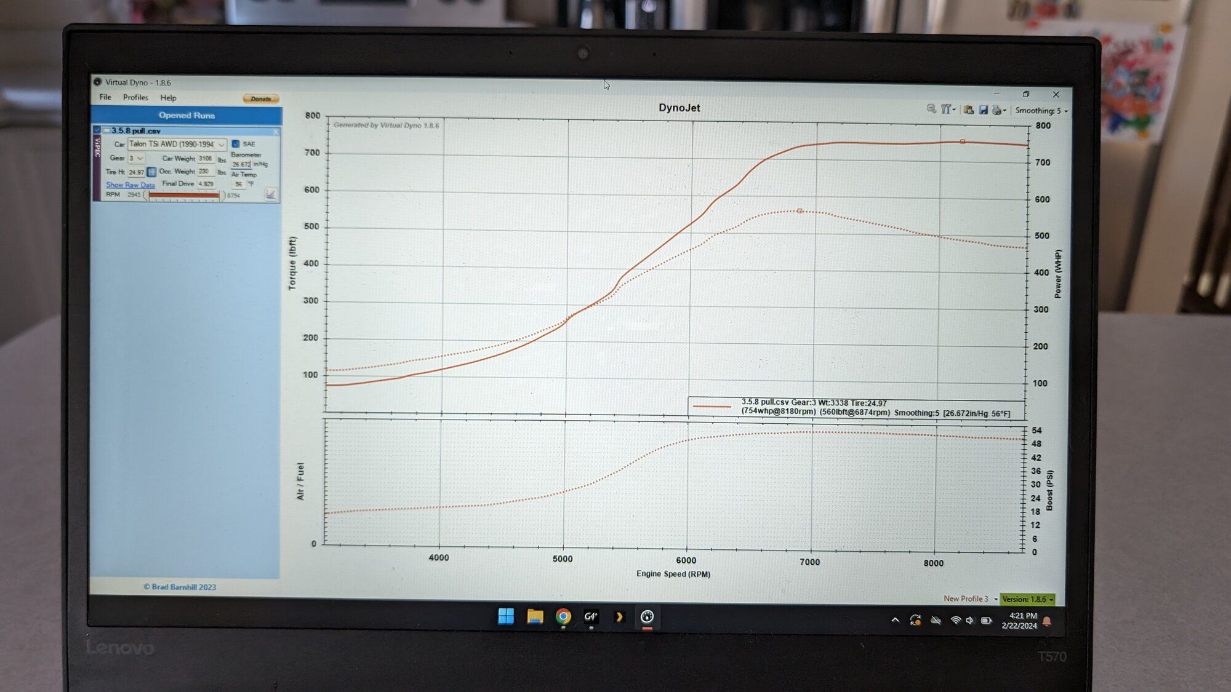The width and height of the screenshot is (1231, 692).
Task: Click the Tire Ht input field
Action: pyautogui.click(x=136, y=172)
